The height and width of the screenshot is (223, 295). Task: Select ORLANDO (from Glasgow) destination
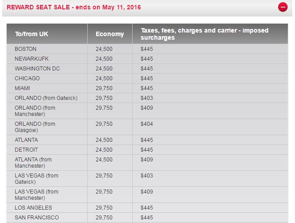click(x=35, y=127)
